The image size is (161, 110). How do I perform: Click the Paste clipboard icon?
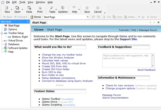coord(126,17)
